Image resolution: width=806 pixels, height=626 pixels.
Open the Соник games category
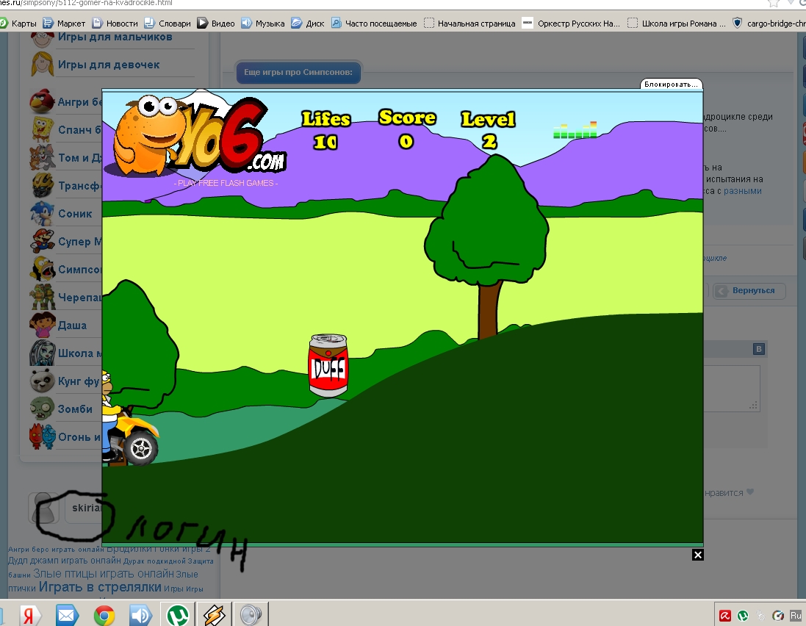[75, 214]
